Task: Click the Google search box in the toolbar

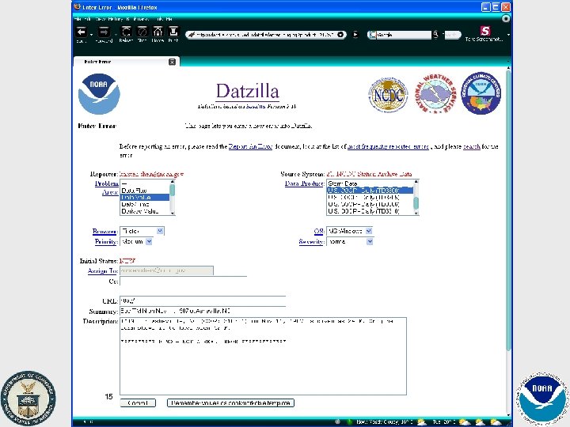Action: [x=404, y=35]
